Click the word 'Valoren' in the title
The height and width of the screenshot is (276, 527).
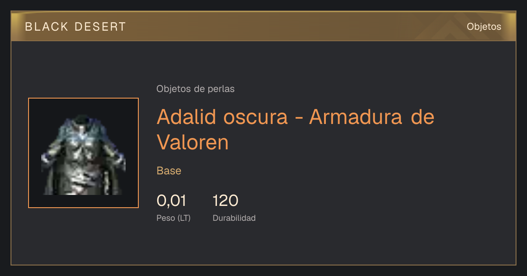(x=193, y=142)
